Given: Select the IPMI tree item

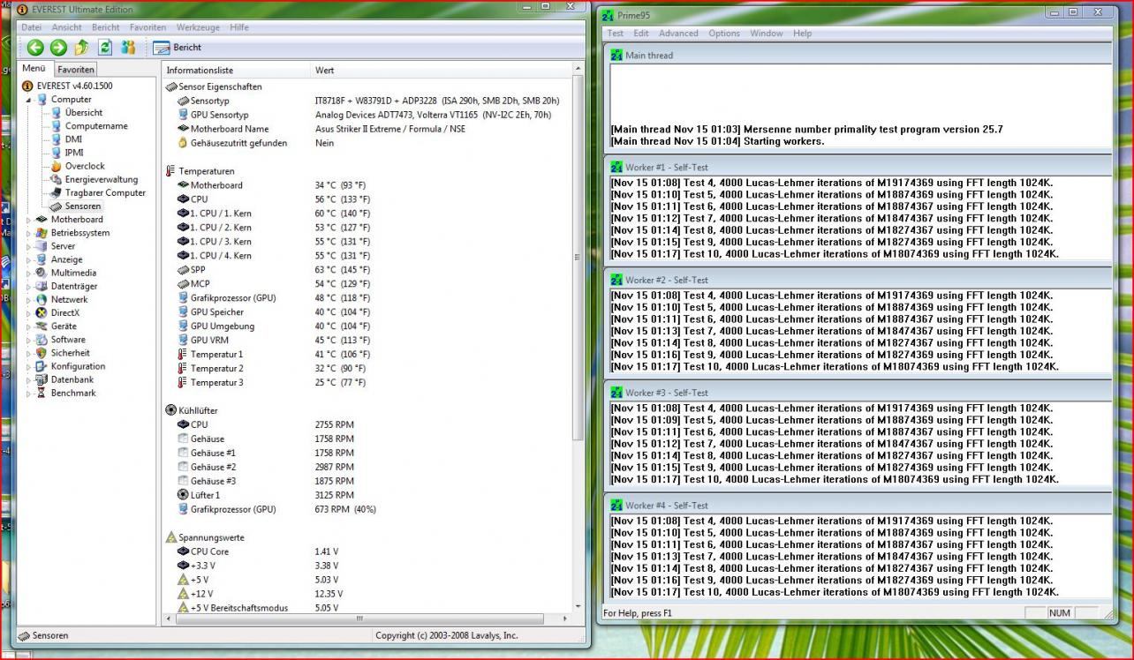Looking at the screenshot, I should (x=74, y=153).
